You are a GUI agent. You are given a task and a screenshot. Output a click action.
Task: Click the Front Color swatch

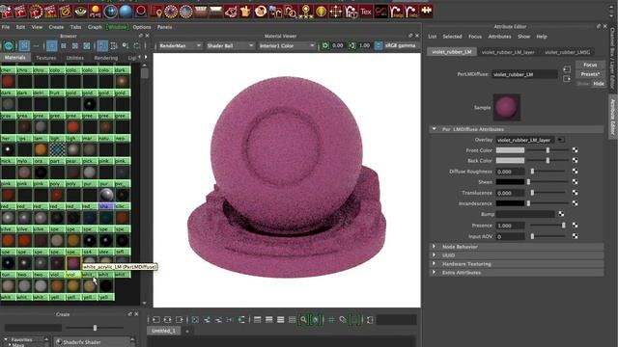click(510, 150)
